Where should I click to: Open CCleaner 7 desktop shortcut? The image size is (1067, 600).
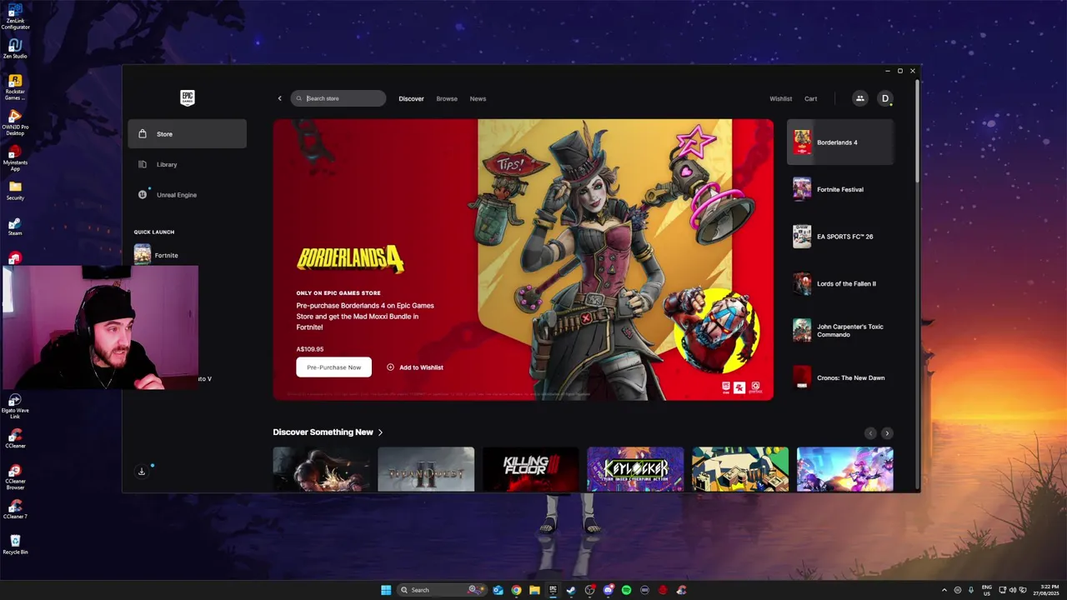coord(15,510)
